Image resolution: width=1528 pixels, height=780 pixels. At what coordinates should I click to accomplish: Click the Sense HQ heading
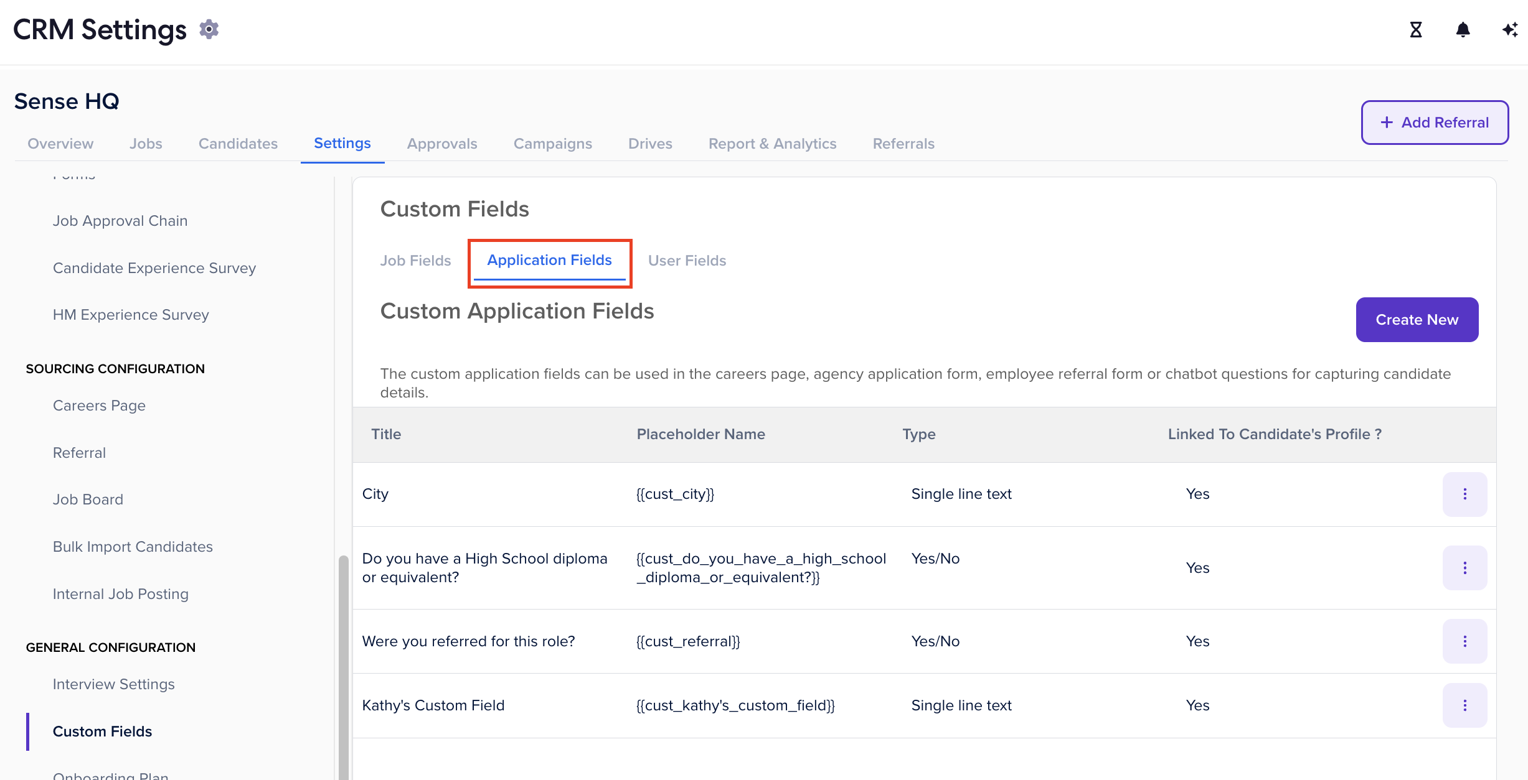click(67, 101)
